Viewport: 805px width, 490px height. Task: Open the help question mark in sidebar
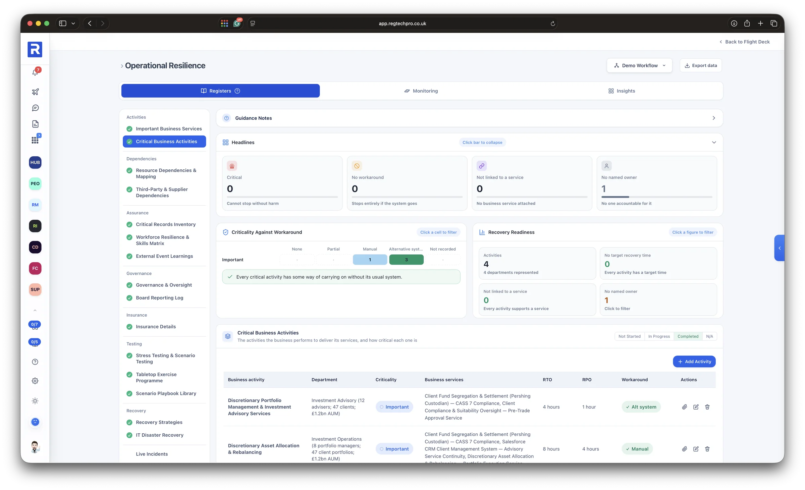point(35,362)
